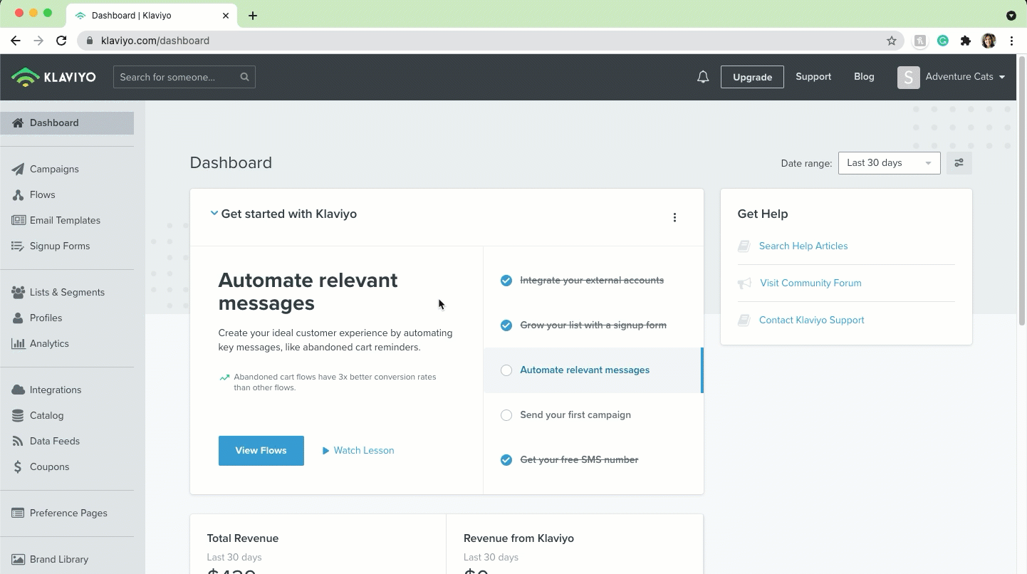Click the Chrome profile avatar
The image size is (1027, 574).
(x=989, y=41)
